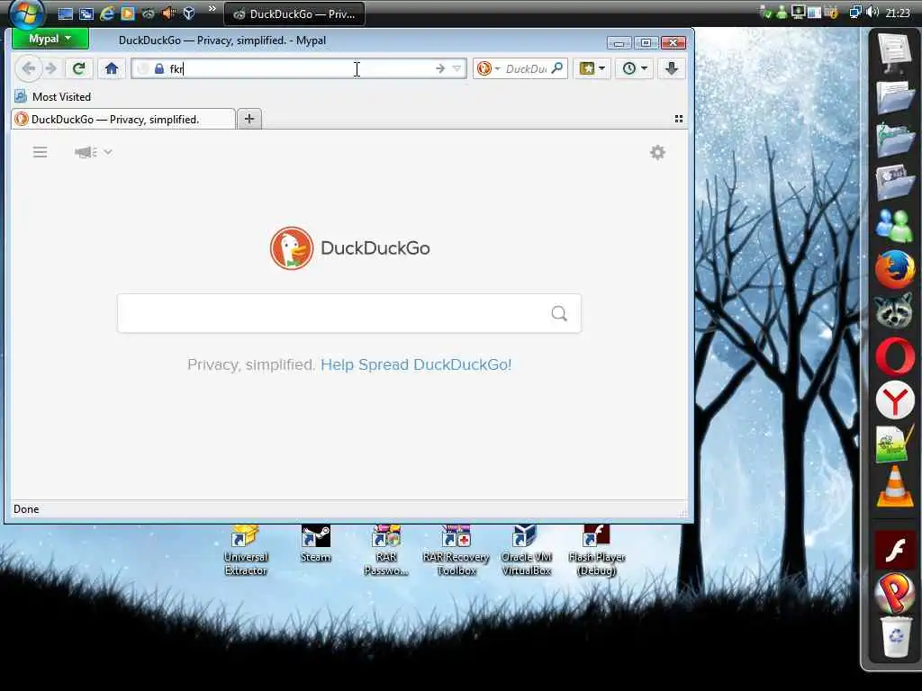Click the Go arrow in the address bar

click(x=439, y=68)
